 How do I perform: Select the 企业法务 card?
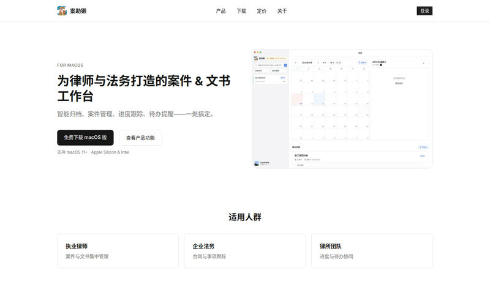pos(245,251)
